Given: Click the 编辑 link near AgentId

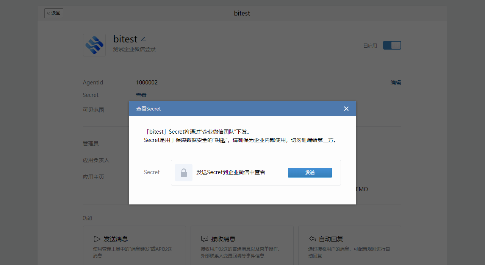Looking at the screenshot, I should (396, 82).
